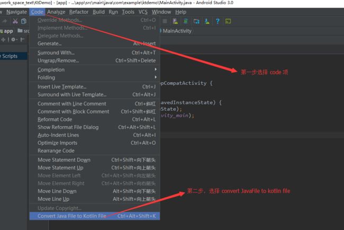Open the SDK Manager toolbar icon

pyautogui.click(x=207, y=21)
